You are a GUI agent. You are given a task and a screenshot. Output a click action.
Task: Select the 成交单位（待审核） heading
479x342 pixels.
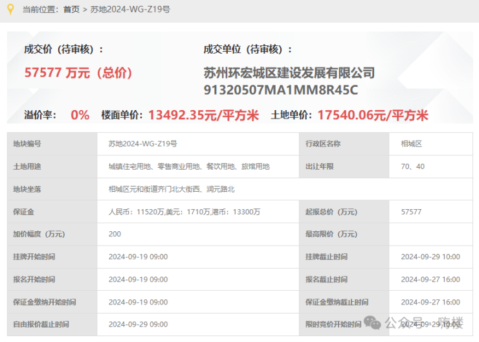click(248, 49)
